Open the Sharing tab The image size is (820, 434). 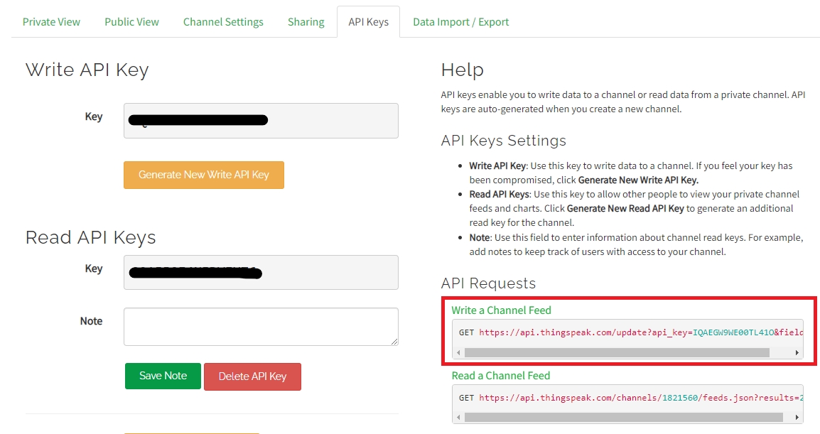coord(306,22)
